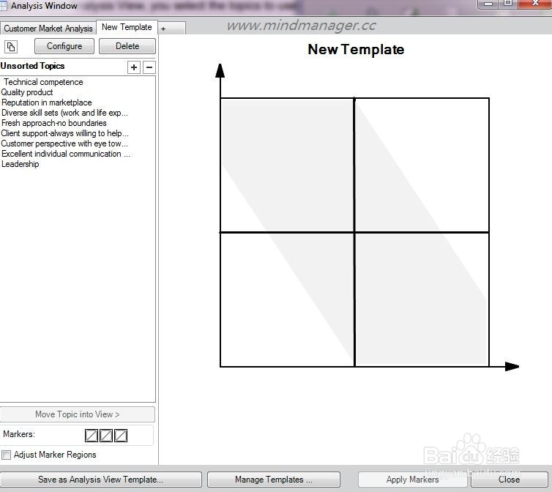Select the second marker box
Image resolution: width=552 pixels, height=492 pixels.
coord(106,436)
